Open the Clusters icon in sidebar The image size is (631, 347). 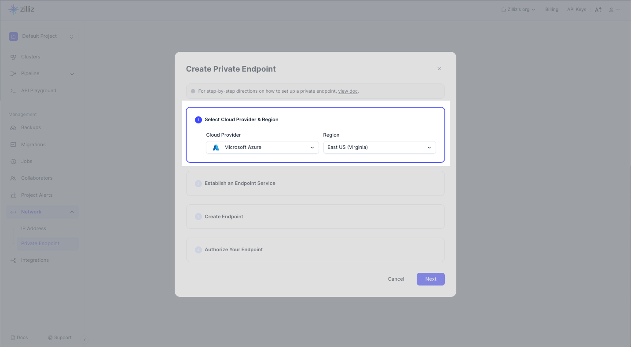coord(13,57)
